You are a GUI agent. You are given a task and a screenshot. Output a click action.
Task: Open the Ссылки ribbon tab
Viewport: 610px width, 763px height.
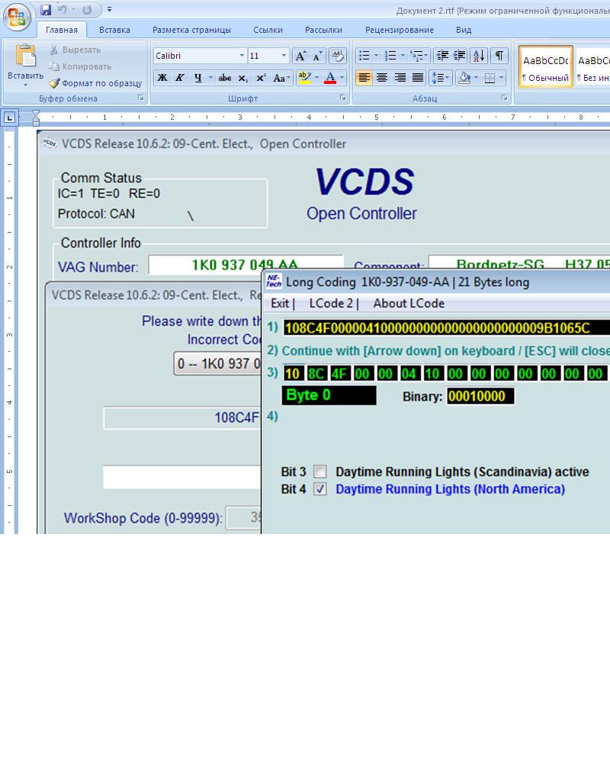[268, 30]
